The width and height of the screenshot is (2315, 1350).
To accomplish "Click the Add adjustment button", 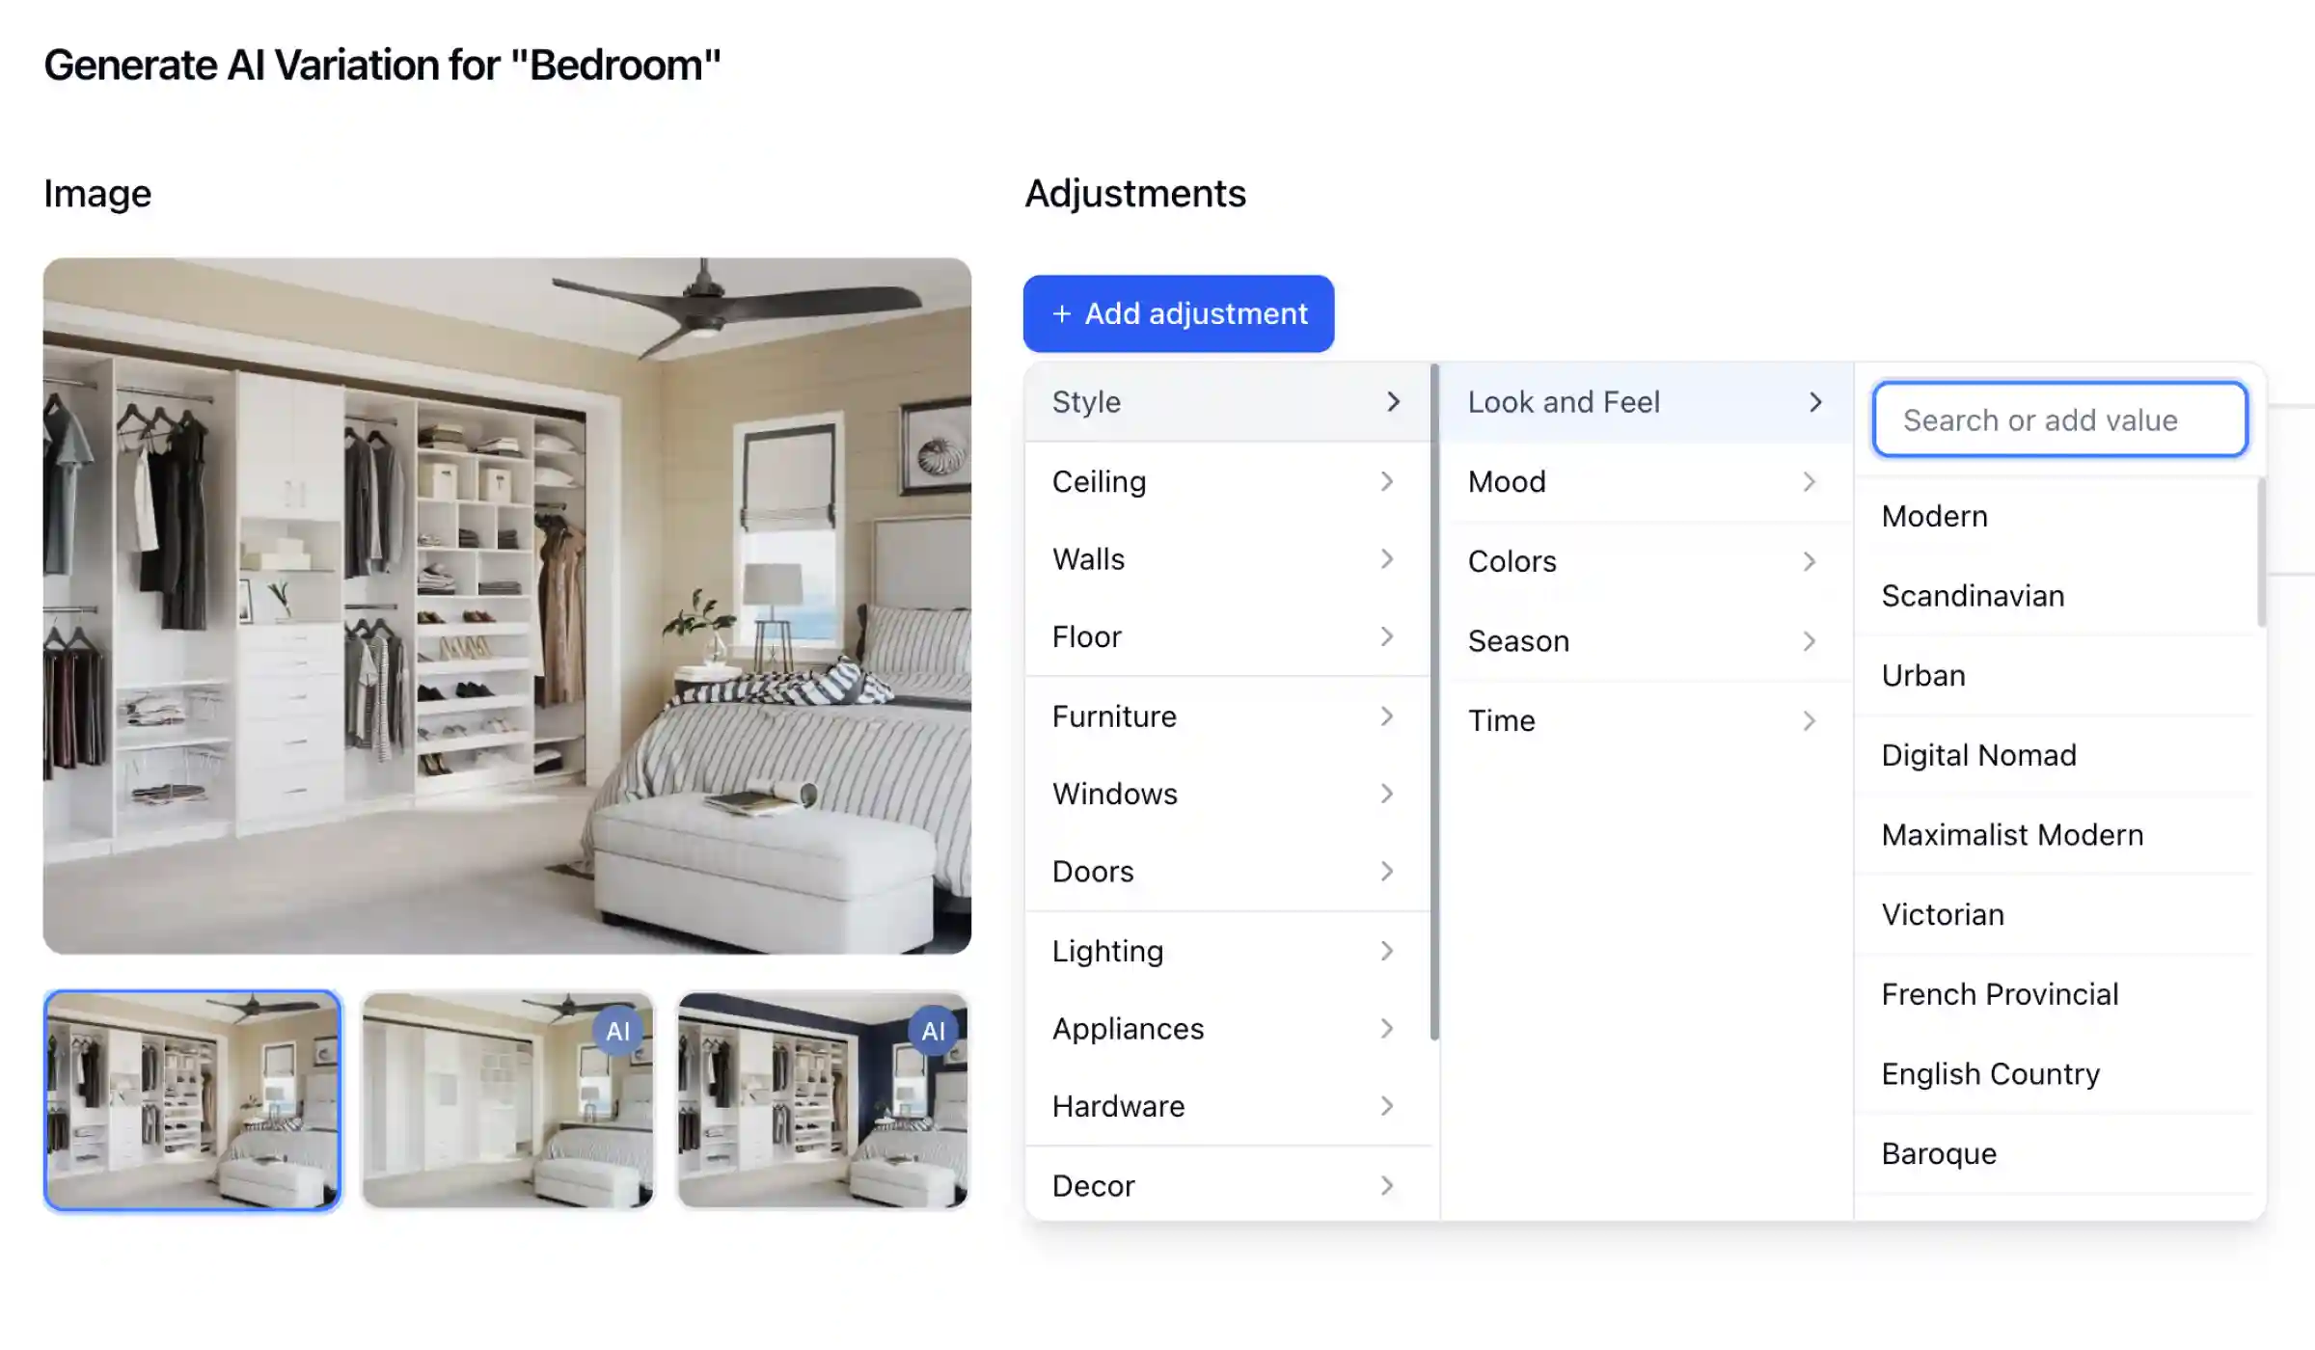I will click(1178, 312).
